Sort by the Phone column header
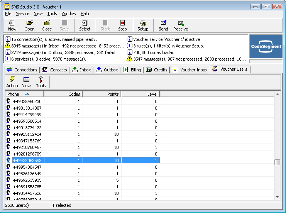This screenshot has height=213, width=286. click(24, 94)
